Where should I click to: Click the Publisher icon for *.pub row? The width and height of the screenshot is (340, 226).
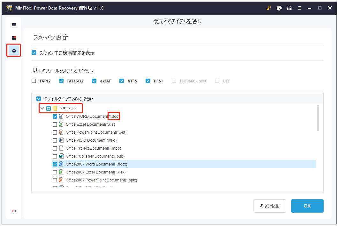(61, 156)
